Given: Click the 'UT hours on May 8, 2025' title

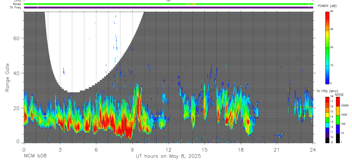Looking at the screenshot, I should (x=168, y=156).
